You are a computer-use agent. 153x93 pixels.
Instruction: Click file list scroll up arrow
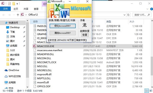coord(152,21)
